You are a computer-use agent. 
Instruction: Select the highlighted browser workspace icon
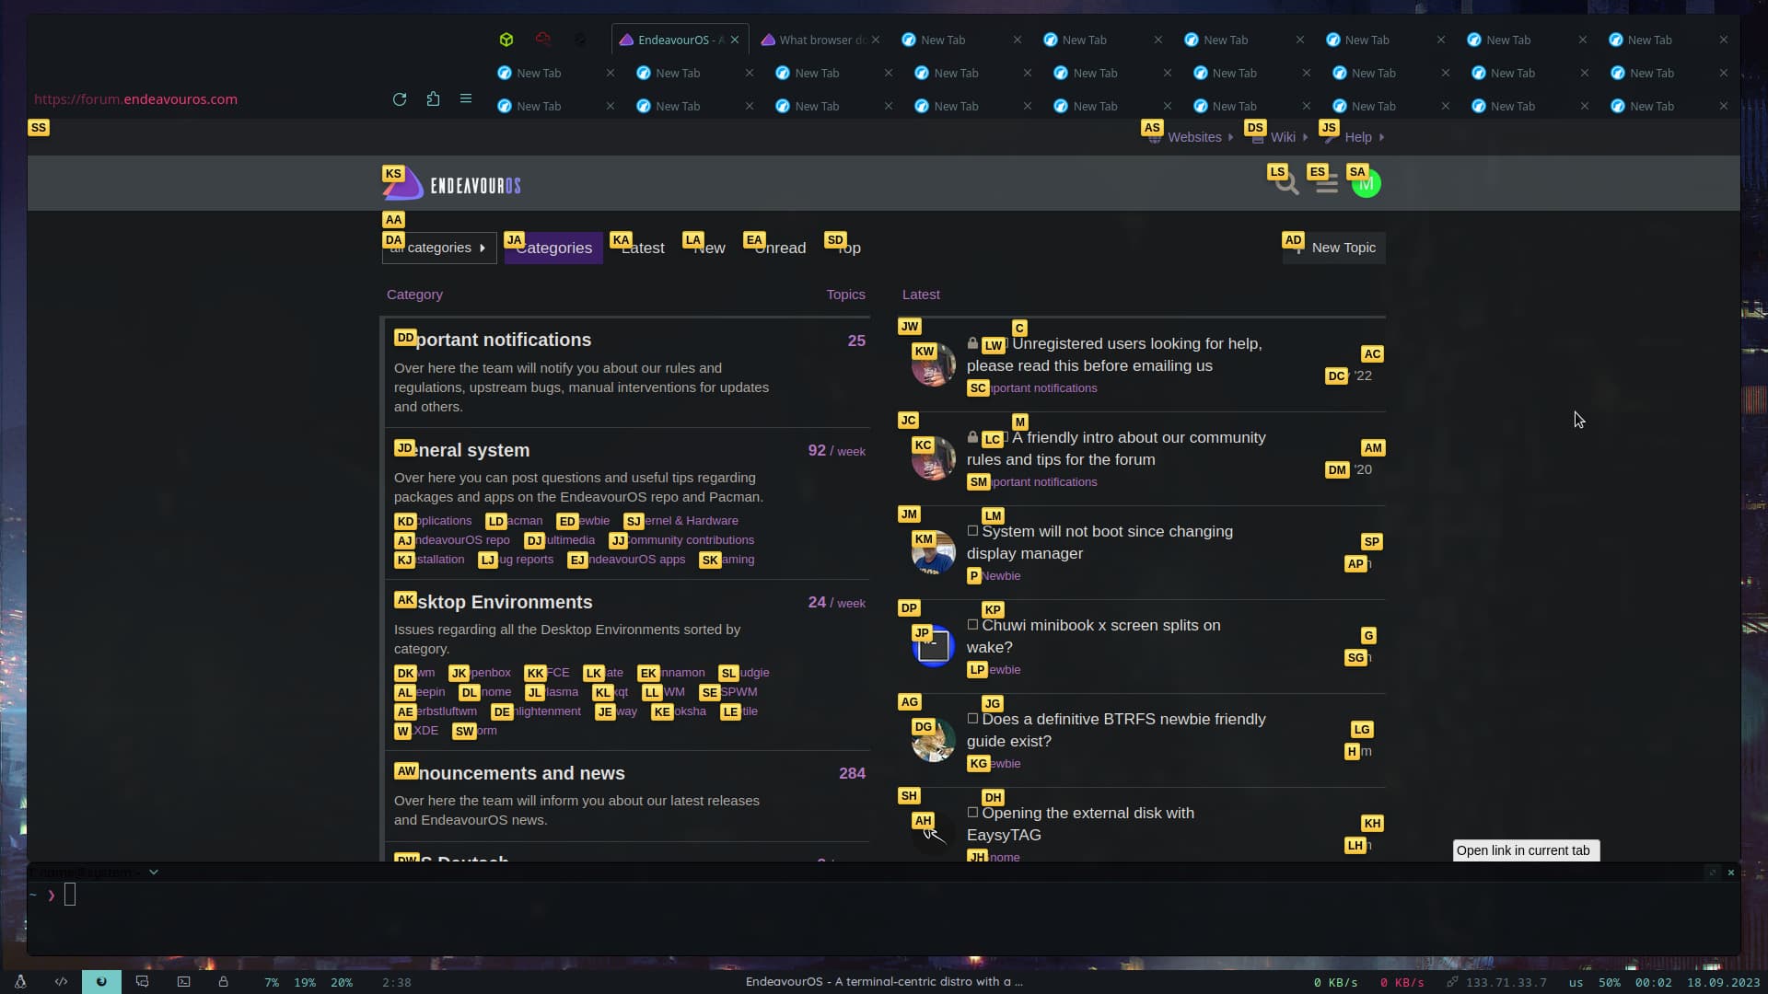pos(101,982)
